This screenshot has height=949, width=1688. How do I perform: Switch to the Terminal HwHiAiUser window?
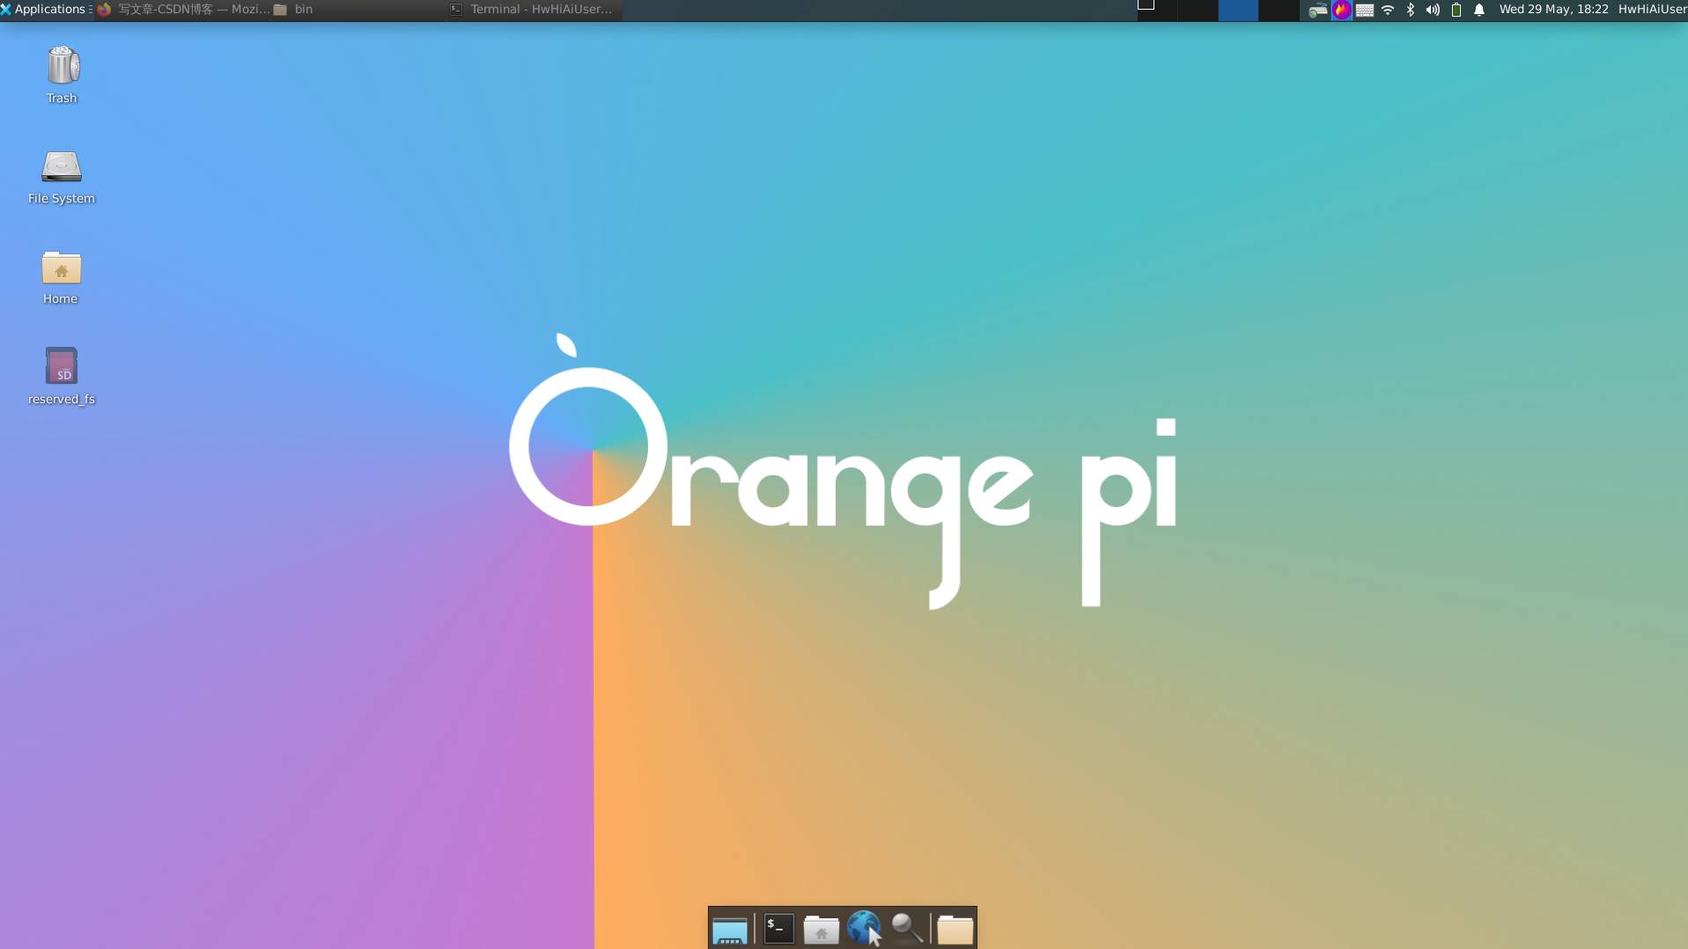[x=534, y=10]
